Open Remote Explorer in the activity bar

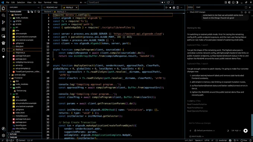point(3,36)
